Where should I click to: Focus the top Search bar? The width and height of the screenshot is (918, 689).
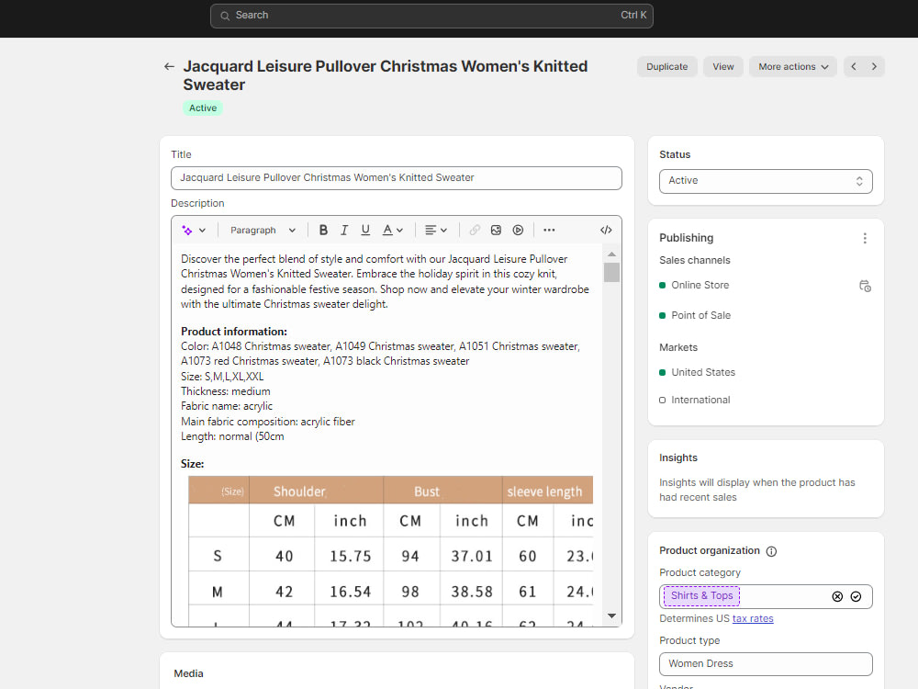tap(431, 16)
